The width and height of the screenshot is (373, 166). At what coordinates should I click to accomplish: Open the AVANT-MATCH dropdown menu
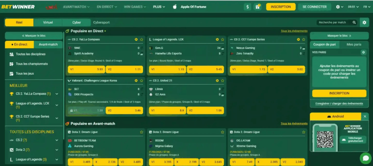[76, 7]
